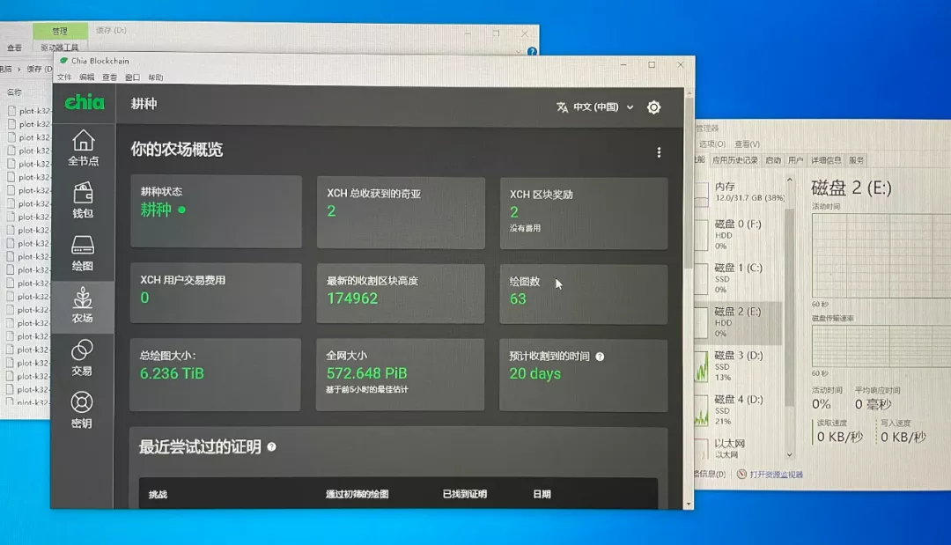The image size is (951, 545).
Task: Click 打开资源监视器 link
Action: tap(775, 474)
